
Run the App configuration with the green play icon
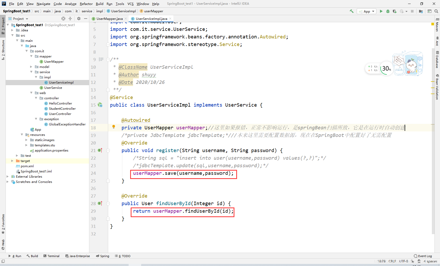pyautogui.click(x=381, y=11)
